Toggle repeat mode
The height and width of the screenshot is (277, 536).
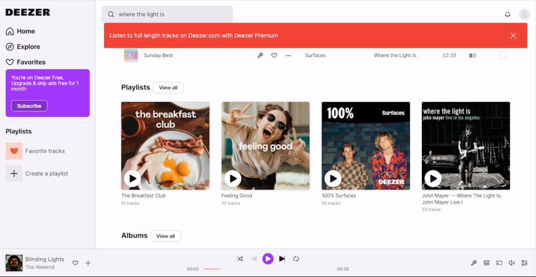296,259
